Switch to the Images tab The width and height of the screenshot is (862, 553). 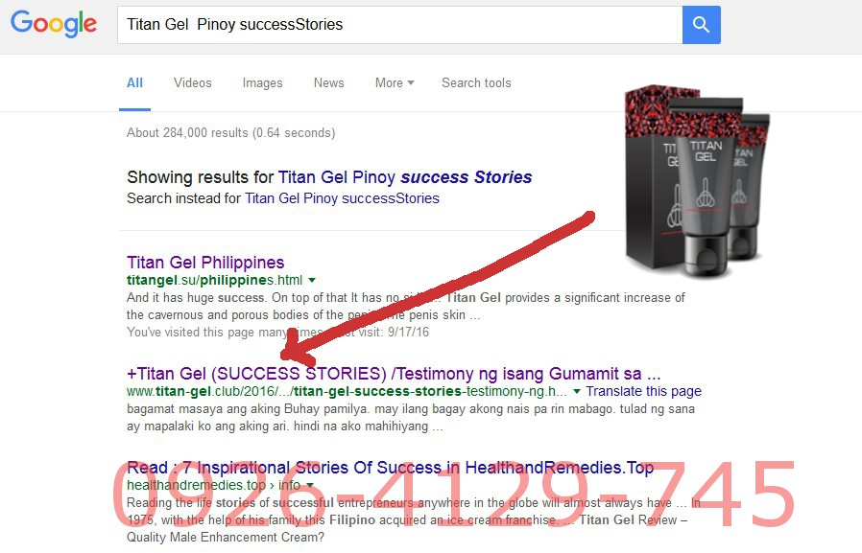pos(262,82)
